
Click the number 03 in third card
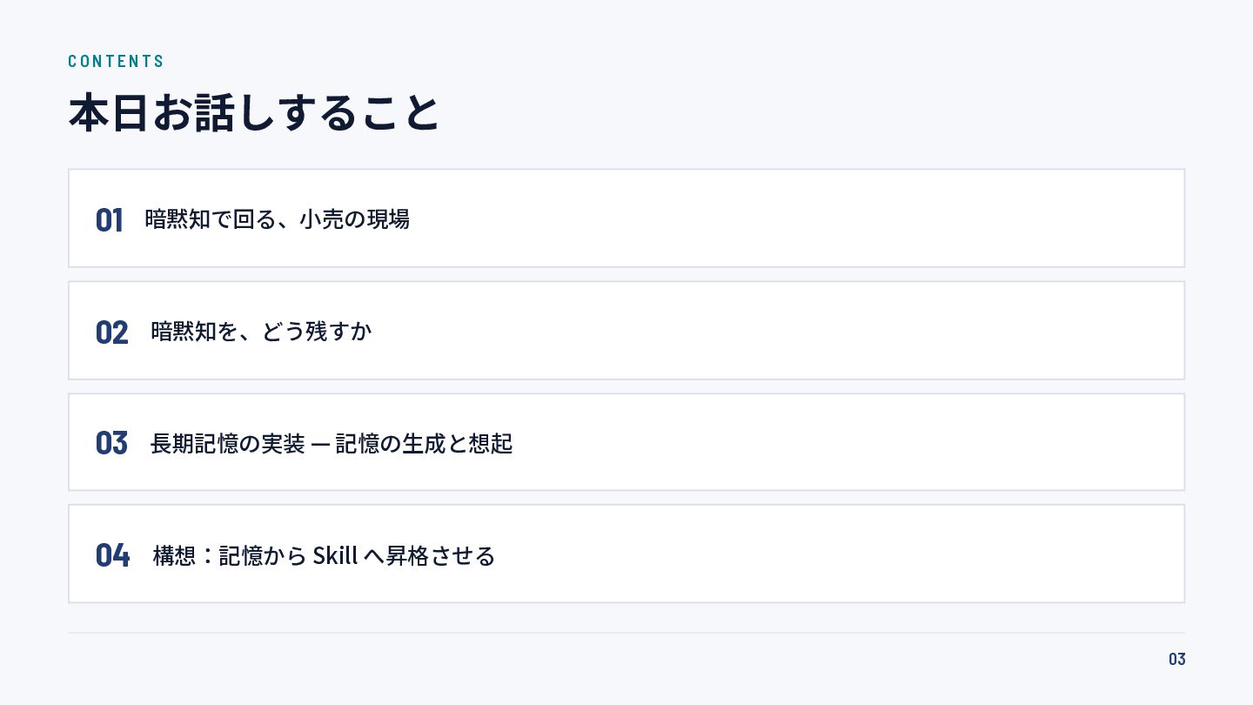point(111,443)
